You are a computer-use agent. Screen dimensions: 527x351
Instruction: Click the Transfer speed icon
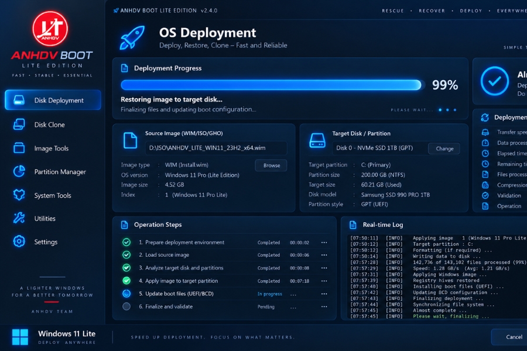pos(485,132)
